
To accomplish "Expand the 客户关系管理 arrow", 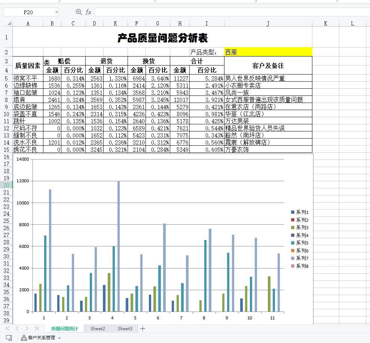I will [x=59, y=338].
